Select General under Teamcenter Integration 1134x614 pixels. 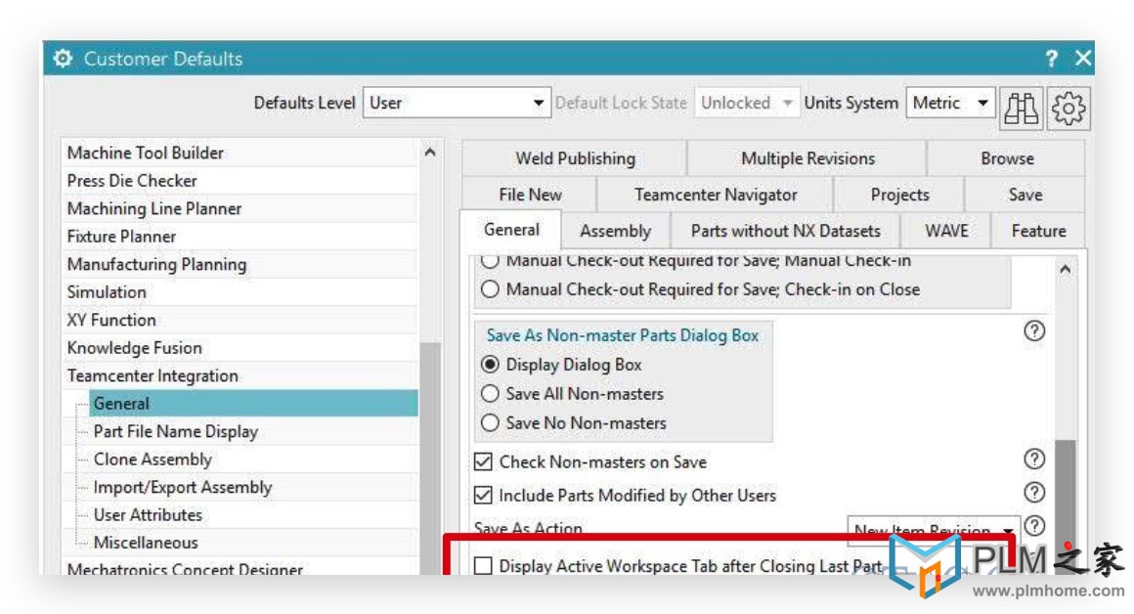tap(253, 404)
